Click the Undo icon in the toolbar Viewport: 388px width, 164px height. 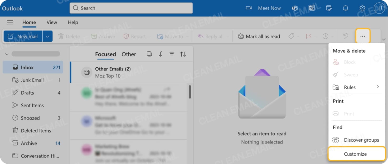tap(345, 36)
